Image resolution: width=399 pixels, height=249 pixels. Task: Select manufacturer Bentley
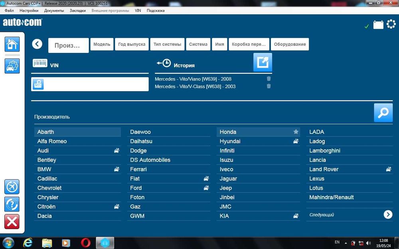click(78, 160)
